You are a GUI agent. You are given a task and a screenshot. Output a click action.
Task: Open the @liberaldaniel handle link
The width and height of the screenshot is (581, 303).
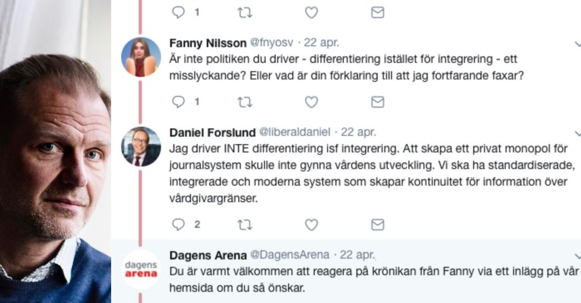click(x=294, y=133)
